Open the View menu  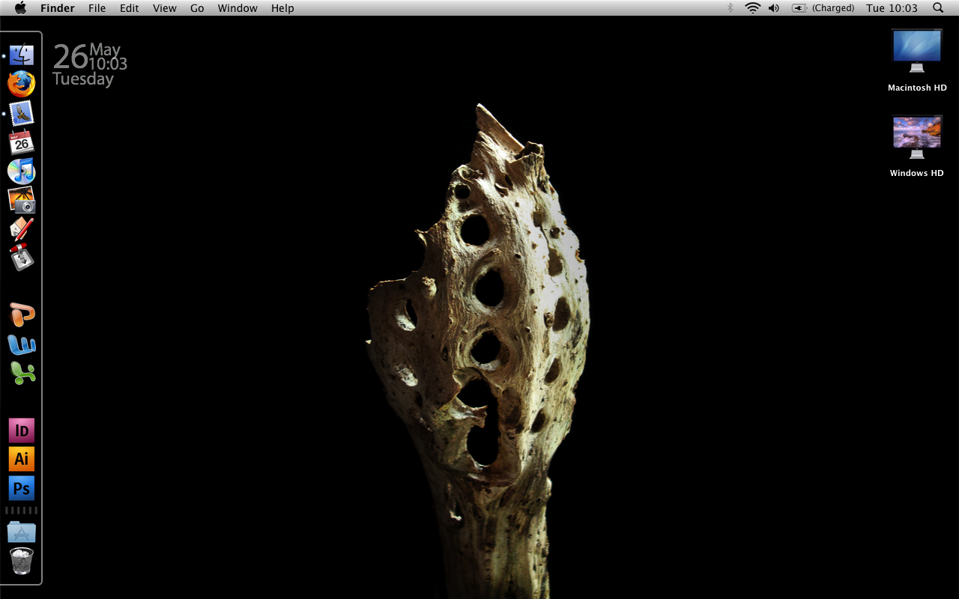coord(165,8)
